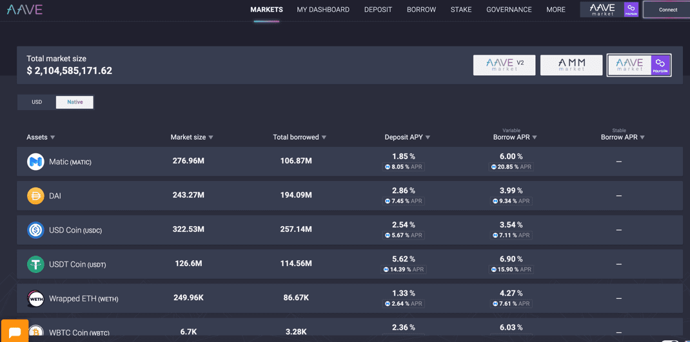Select the AAVE V2 market option
Image resolution: width=690 pixels, height=342 pixels.
point(504,65)
